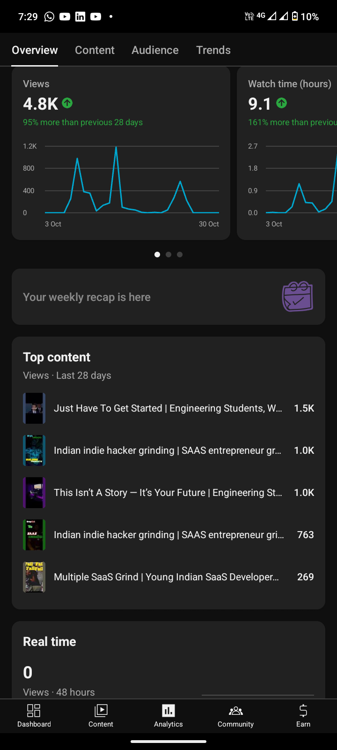Image resolution: width=337 pixels, height=750 pixels.
Task: Tap the green arrow beside Watch time
Action: [x=281, y=103]
